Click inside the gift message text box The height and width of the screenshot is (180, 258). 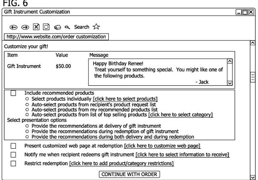pyautogui.click(x=157, y=72)
